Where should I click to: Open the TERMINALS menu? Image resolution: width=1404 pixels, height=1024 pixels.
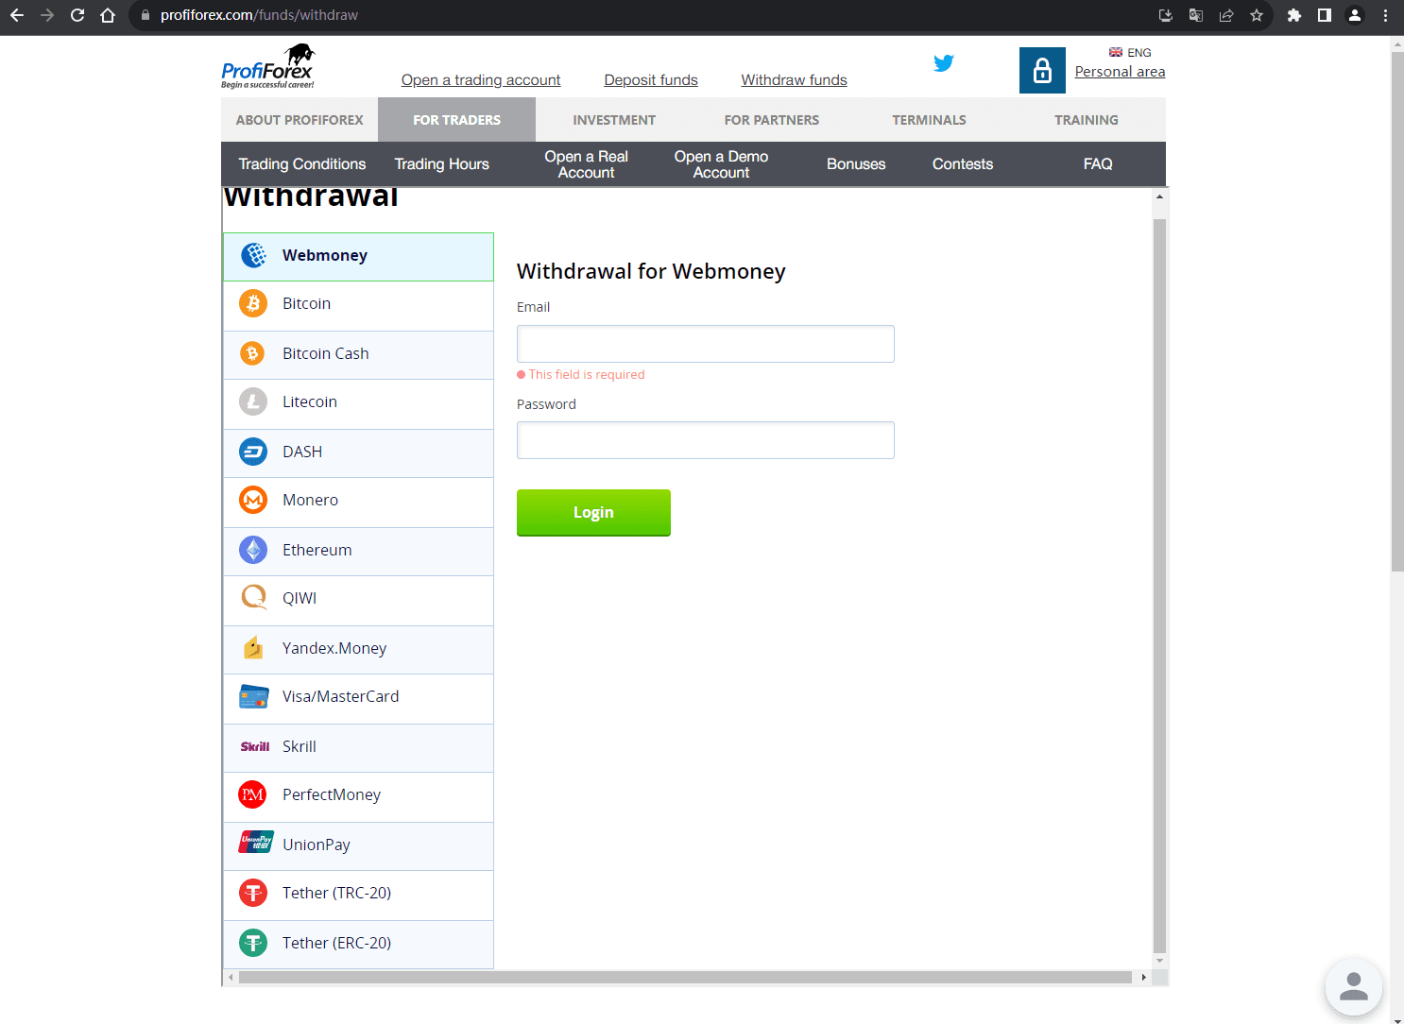930,120
